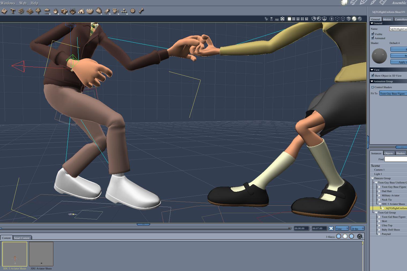Expand the Military Aviator node

[x=379, y=195]
